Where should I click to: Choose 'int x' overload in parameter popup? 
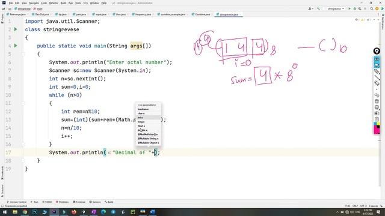click(149, 118)
